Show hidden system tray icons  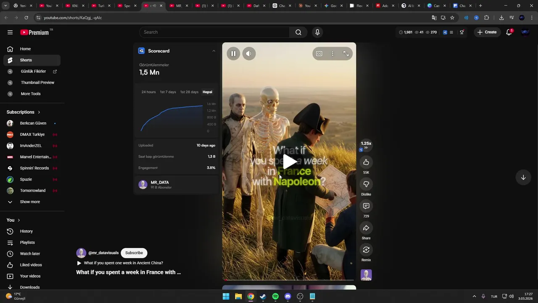pos(474,296)
